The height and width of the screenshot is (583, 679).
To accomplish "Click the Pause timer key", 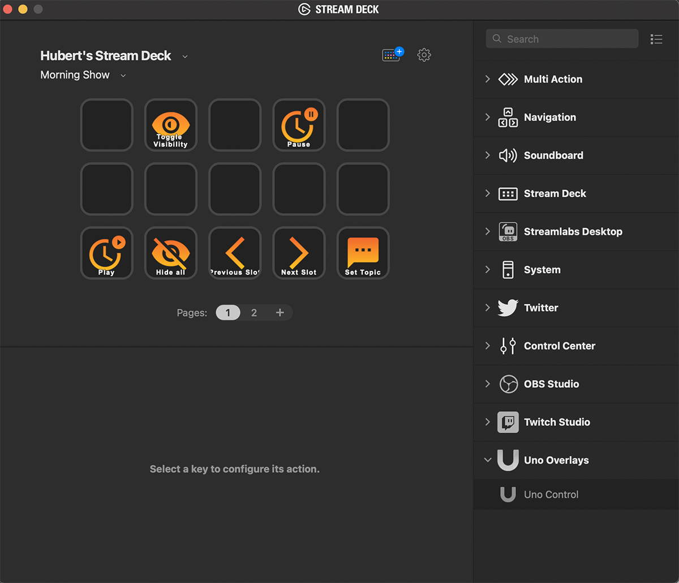I will coord(299,125).
